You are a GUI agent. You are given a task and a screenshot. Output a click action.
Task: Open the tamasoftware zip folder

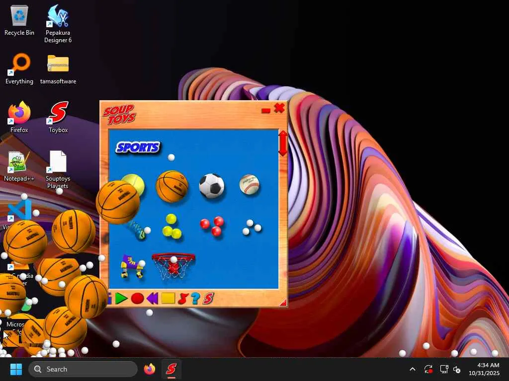point(58,69)
